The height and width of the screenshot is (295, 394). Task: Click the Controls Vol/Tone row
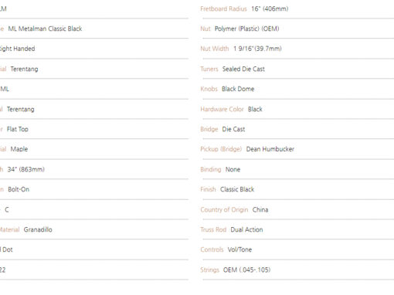pyautogui.click(x=297, y=249)
